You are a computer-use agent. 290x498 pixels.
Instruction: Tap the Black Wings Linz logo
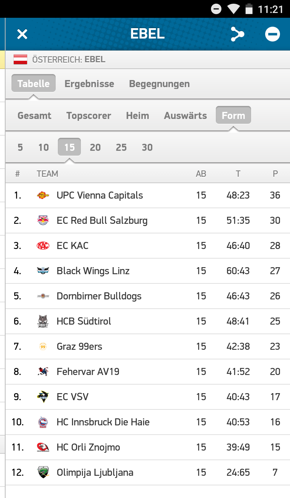click(x=43, y=271)
